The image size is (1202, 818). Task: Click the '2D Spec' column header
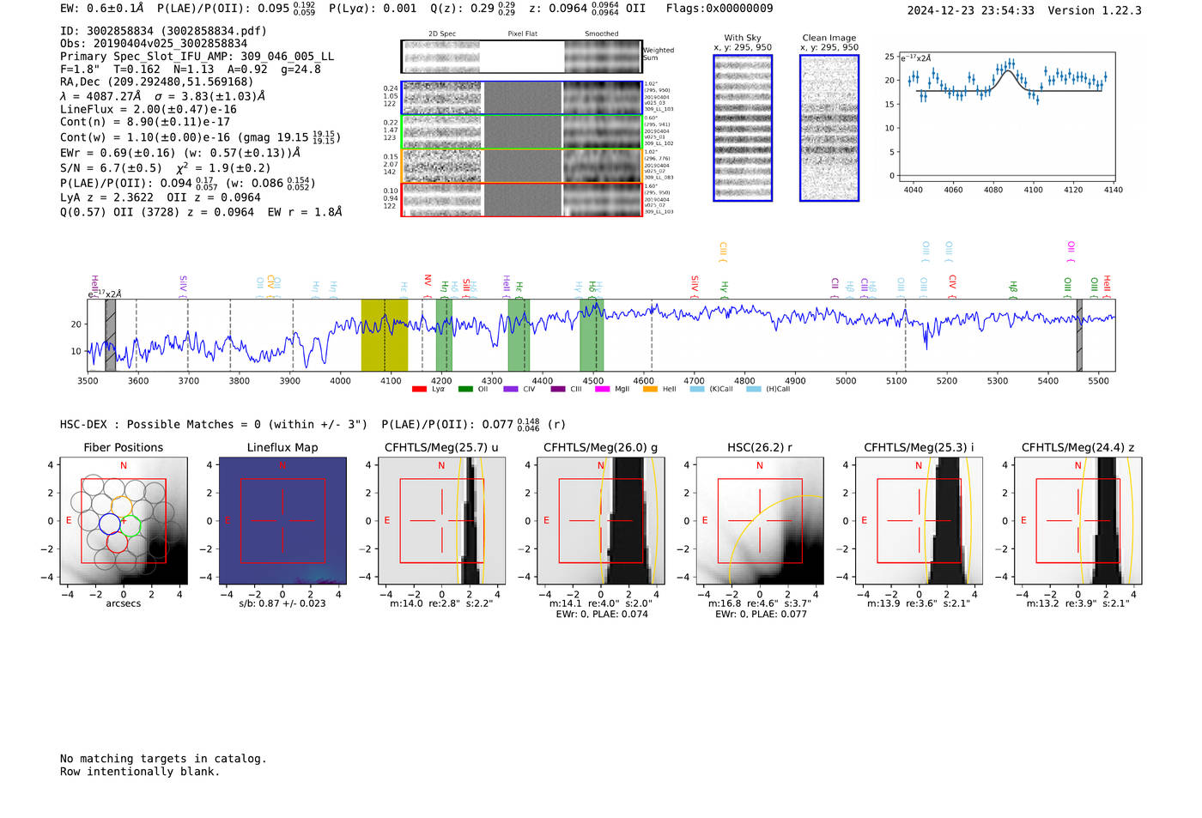[x=442, y=34]
